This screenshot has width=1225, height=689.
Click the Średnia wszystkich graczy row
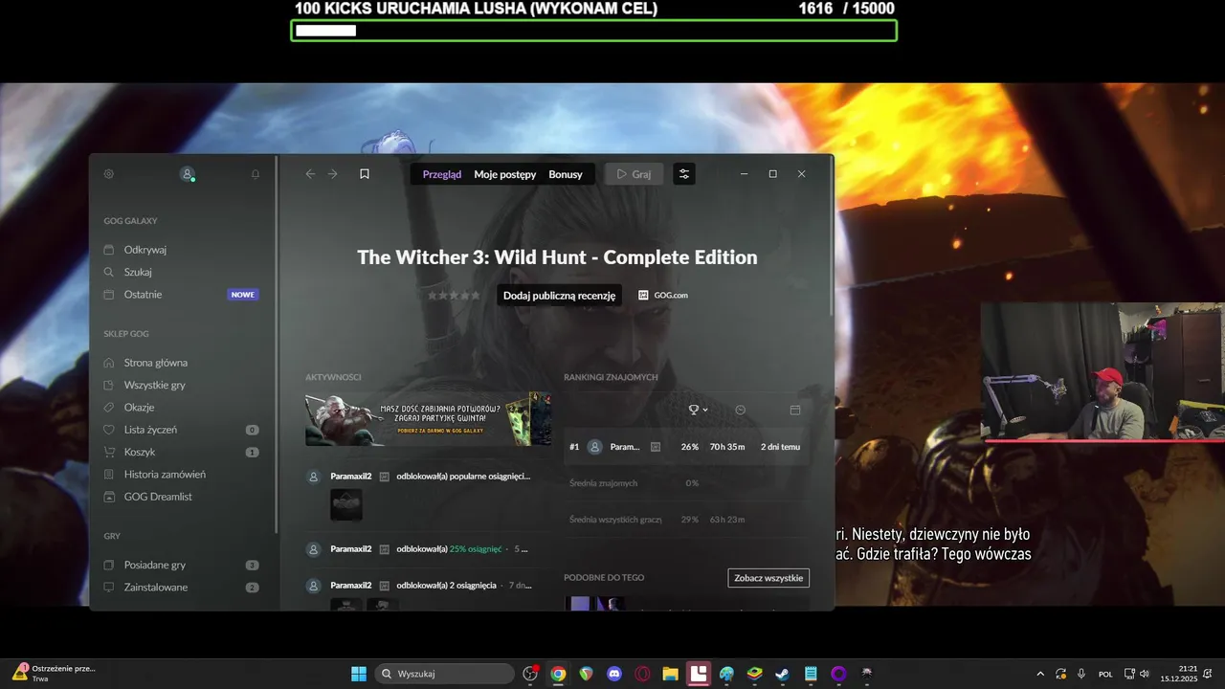tap(686, 520)
